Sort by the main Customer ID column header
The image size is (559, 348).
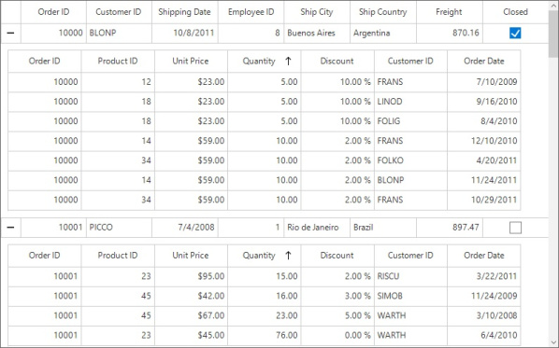(119, 12)
